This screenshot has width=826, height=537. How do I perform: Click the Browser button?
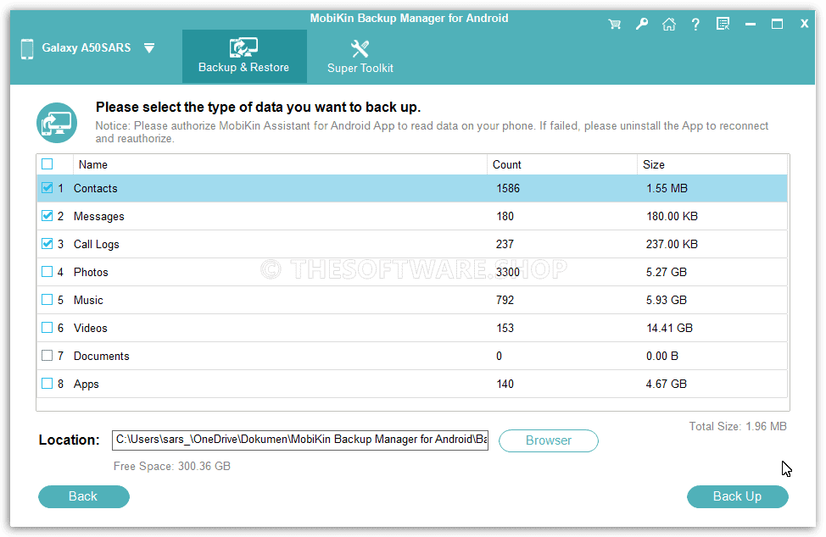549,440
